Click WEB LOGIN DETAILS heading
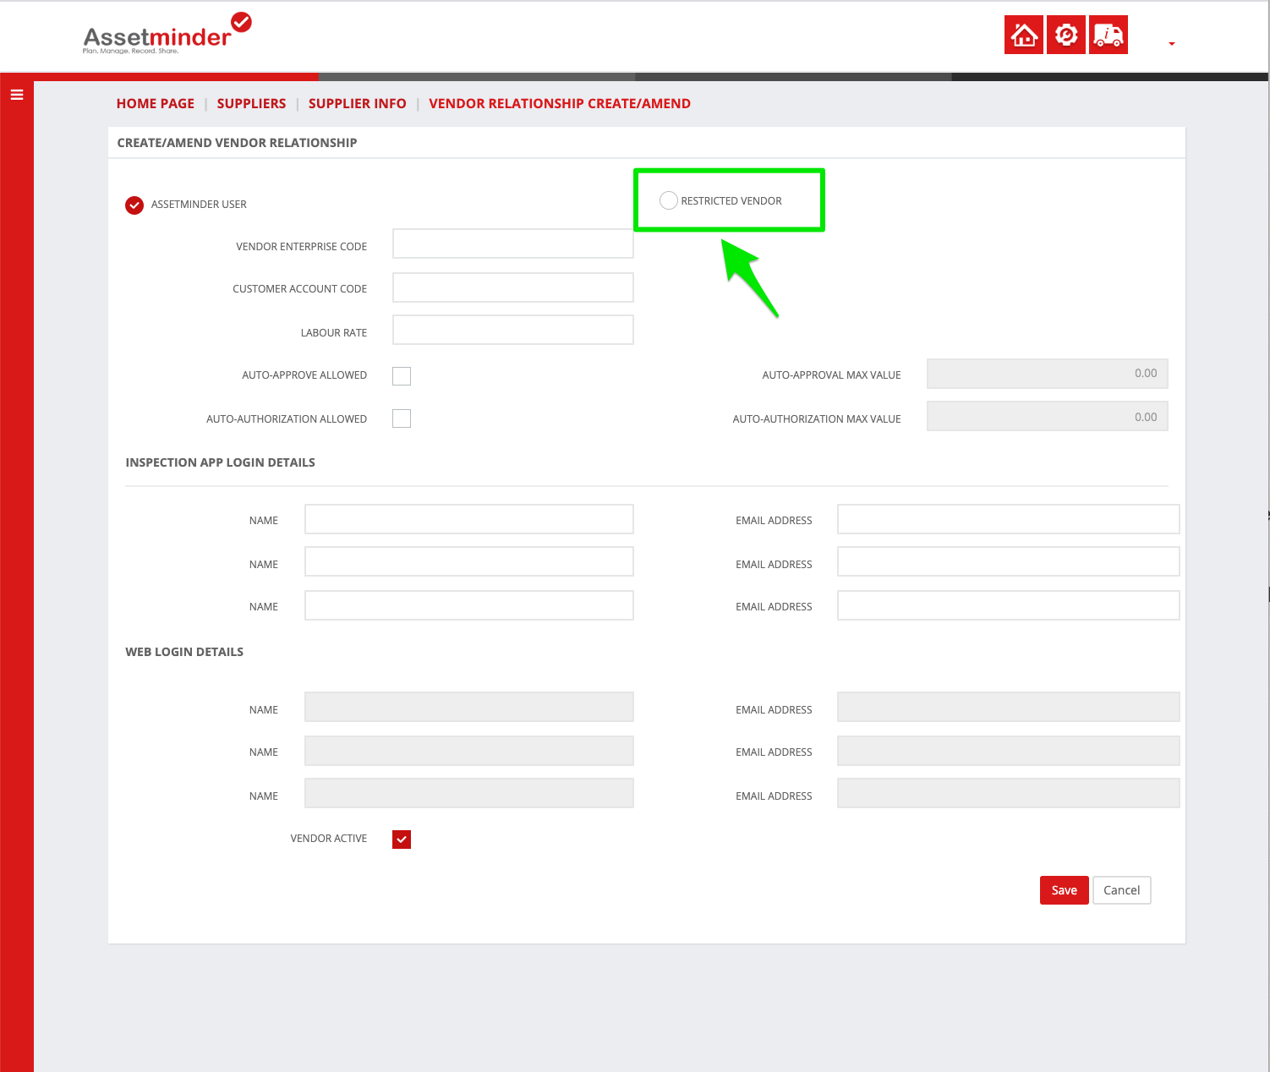1270x1072 pixels. (184, 652)
